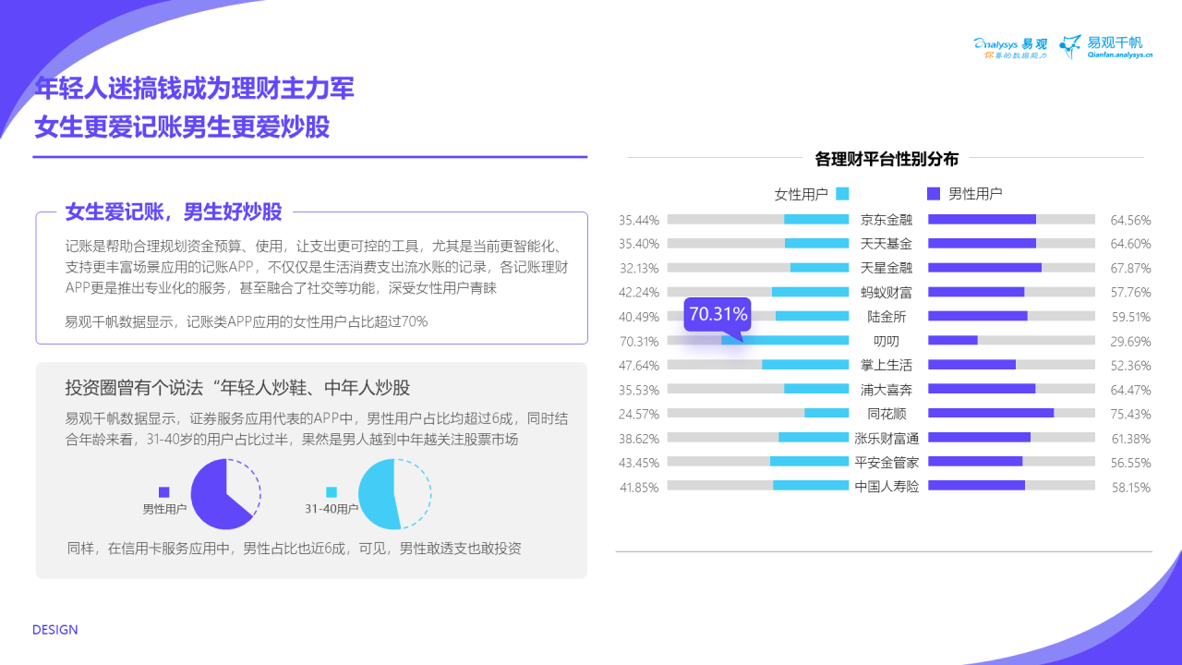Click the 24.57% female value
The width and height of the screenshot is (1182, 665).
pyautogui.click(x=639, y=414)
